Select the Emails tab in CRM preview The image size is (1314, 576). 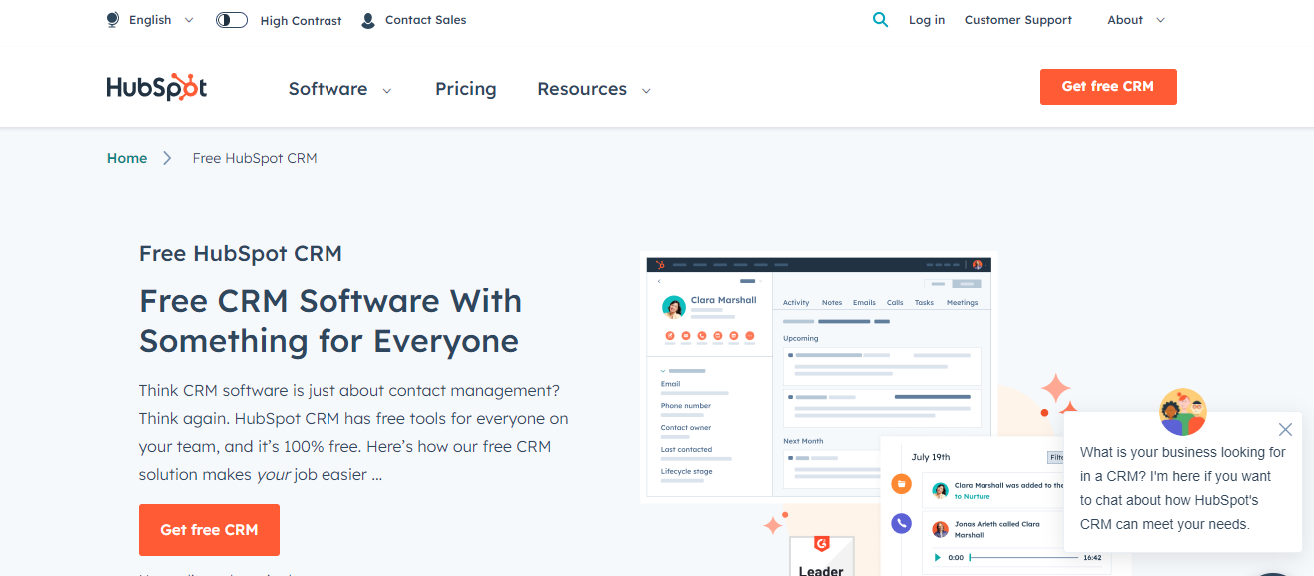point(864,302)
